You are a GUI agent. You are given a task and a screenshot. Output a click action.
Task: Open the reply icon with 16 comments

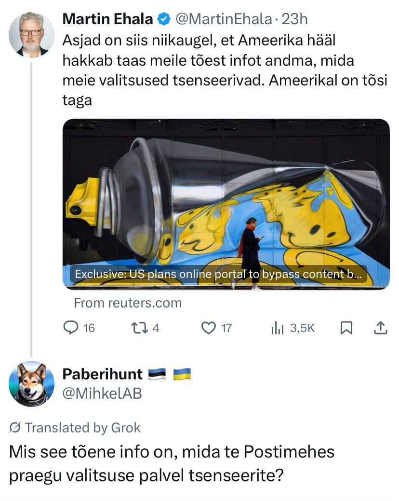tap(71, 328)
